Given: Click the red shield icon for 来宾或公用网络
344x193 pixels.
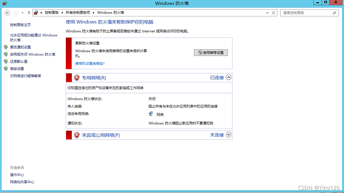Looking at the screenshot, I should pos(77,135).
